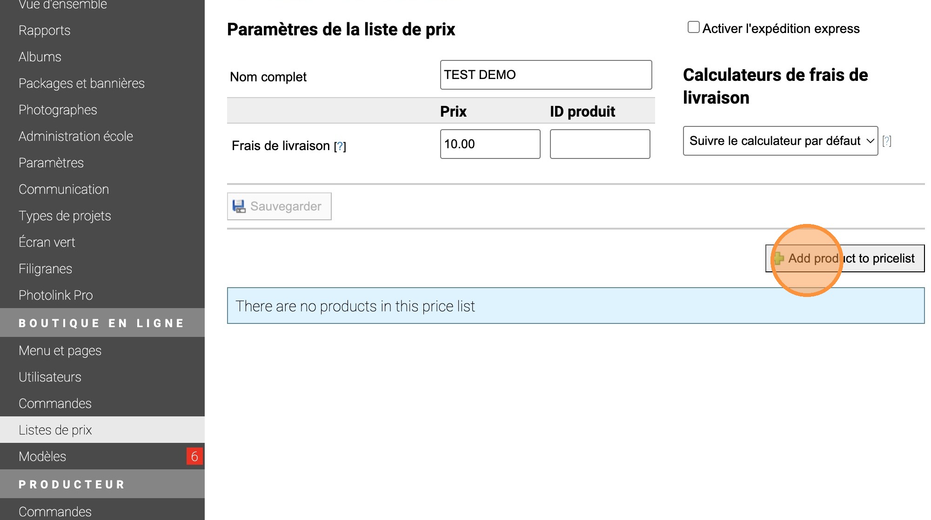This screenshot has height=520, width=931.
Task: Open the Suivre le calculateur par défaut dropdown
Action: coord(780,141)
